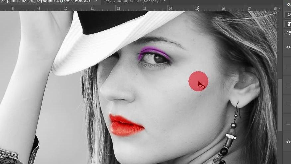291x164 pixels.
Task: Click the horizontal ruler at mark 12
Action: (x=118, y=8)
